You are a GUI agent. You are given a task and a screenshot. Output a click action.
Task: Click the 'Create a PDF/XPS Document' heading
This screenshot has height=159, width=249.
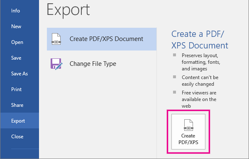point(200,40)
